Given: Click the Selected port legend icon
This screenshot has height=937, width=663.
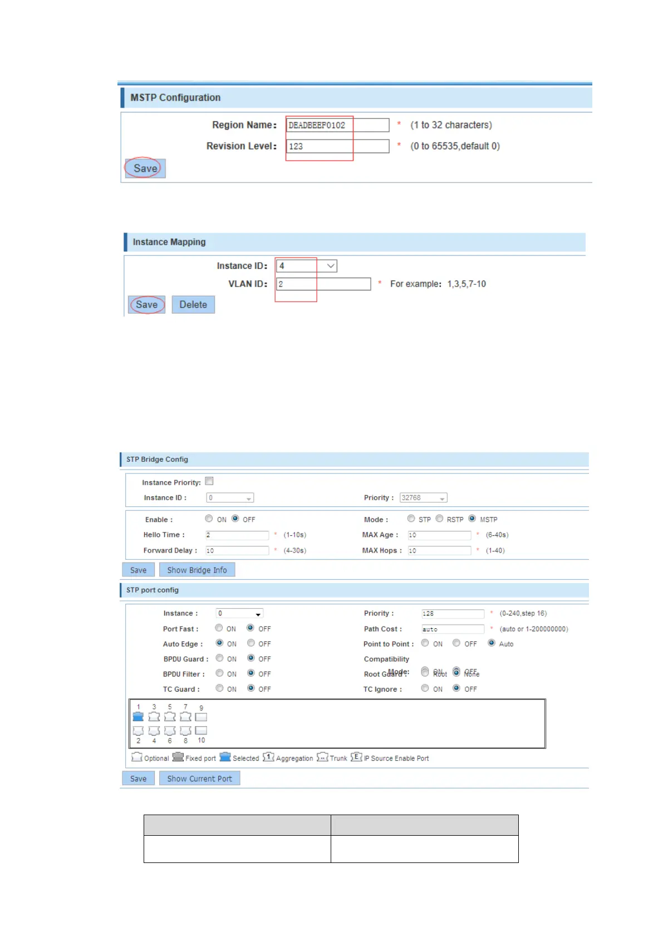Looking at the screenshot, I should (225, 757).
